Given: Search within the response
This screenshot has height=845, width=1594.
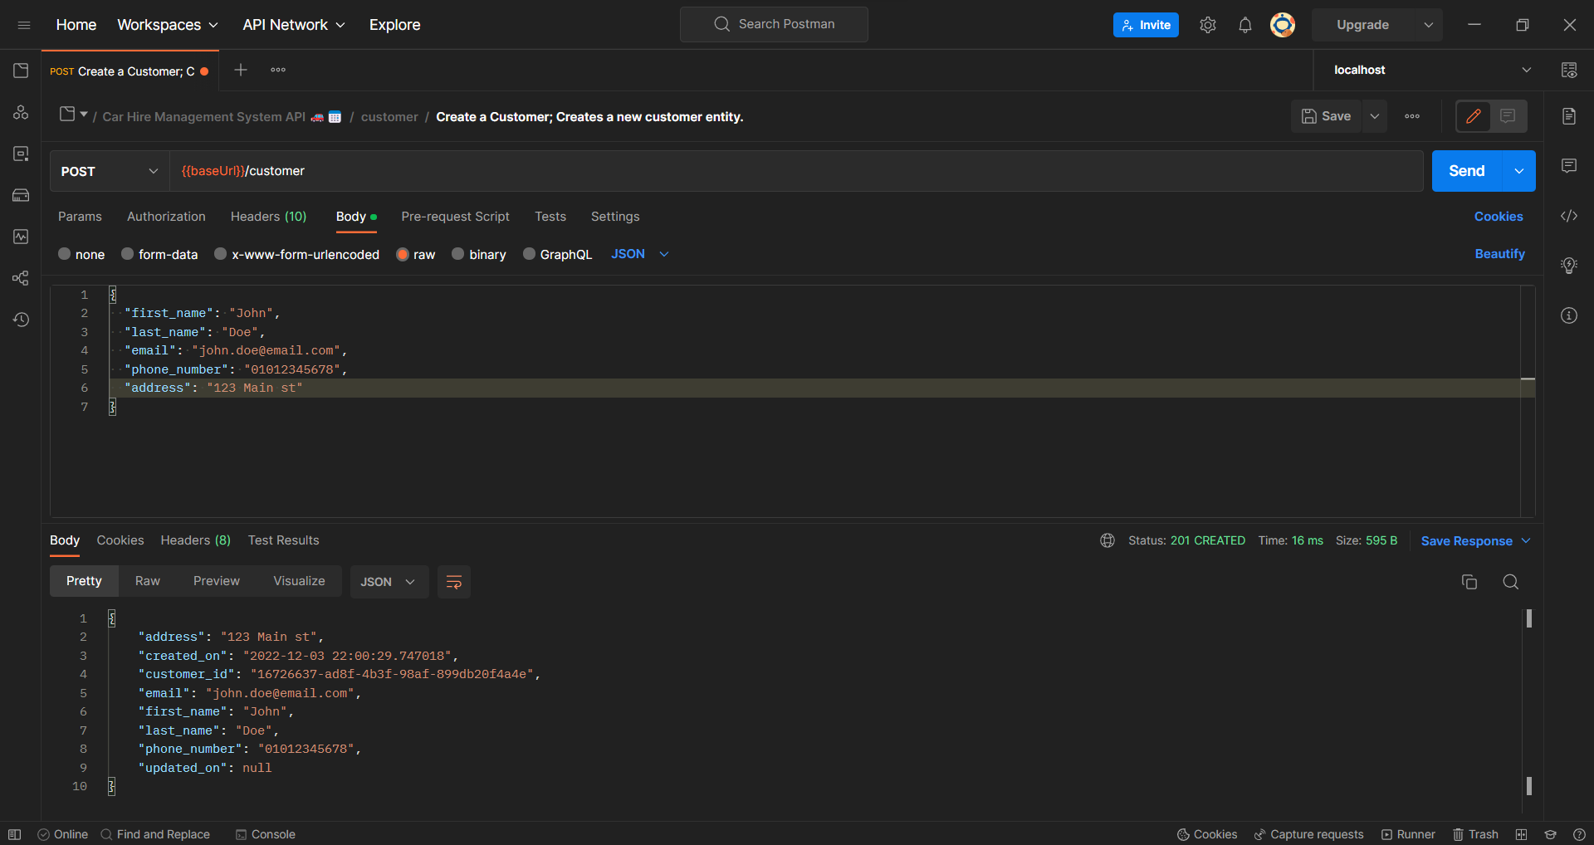Looking at the screenshot, I should pyautogui.click(x=1511, y=582).
